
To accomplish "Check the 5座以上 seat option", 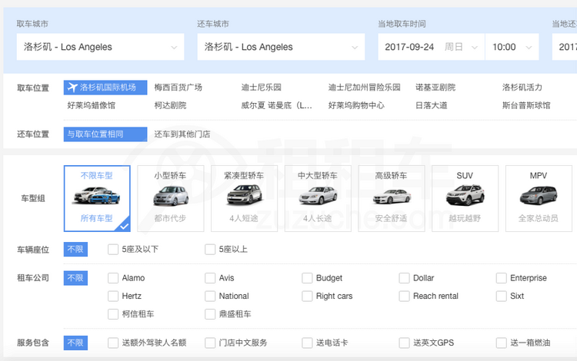I will point(210,250).
